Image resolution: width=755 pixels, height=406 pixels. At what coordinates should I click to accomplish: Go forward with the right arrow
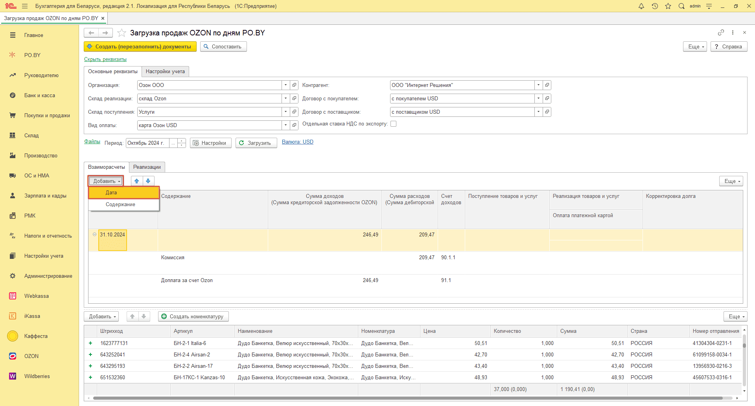[x=105, y=33]
